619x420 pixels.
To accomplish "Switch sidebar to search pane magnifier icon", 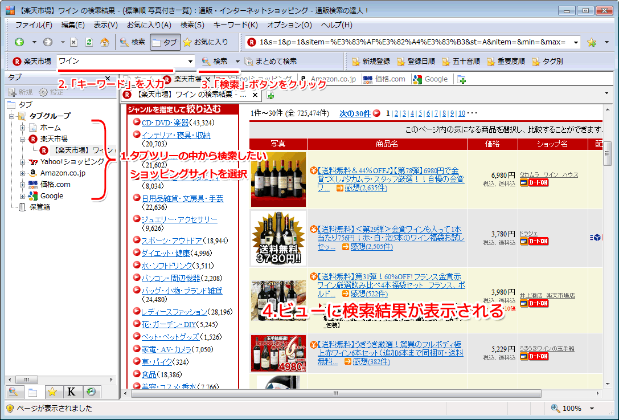I will [14, 392].
